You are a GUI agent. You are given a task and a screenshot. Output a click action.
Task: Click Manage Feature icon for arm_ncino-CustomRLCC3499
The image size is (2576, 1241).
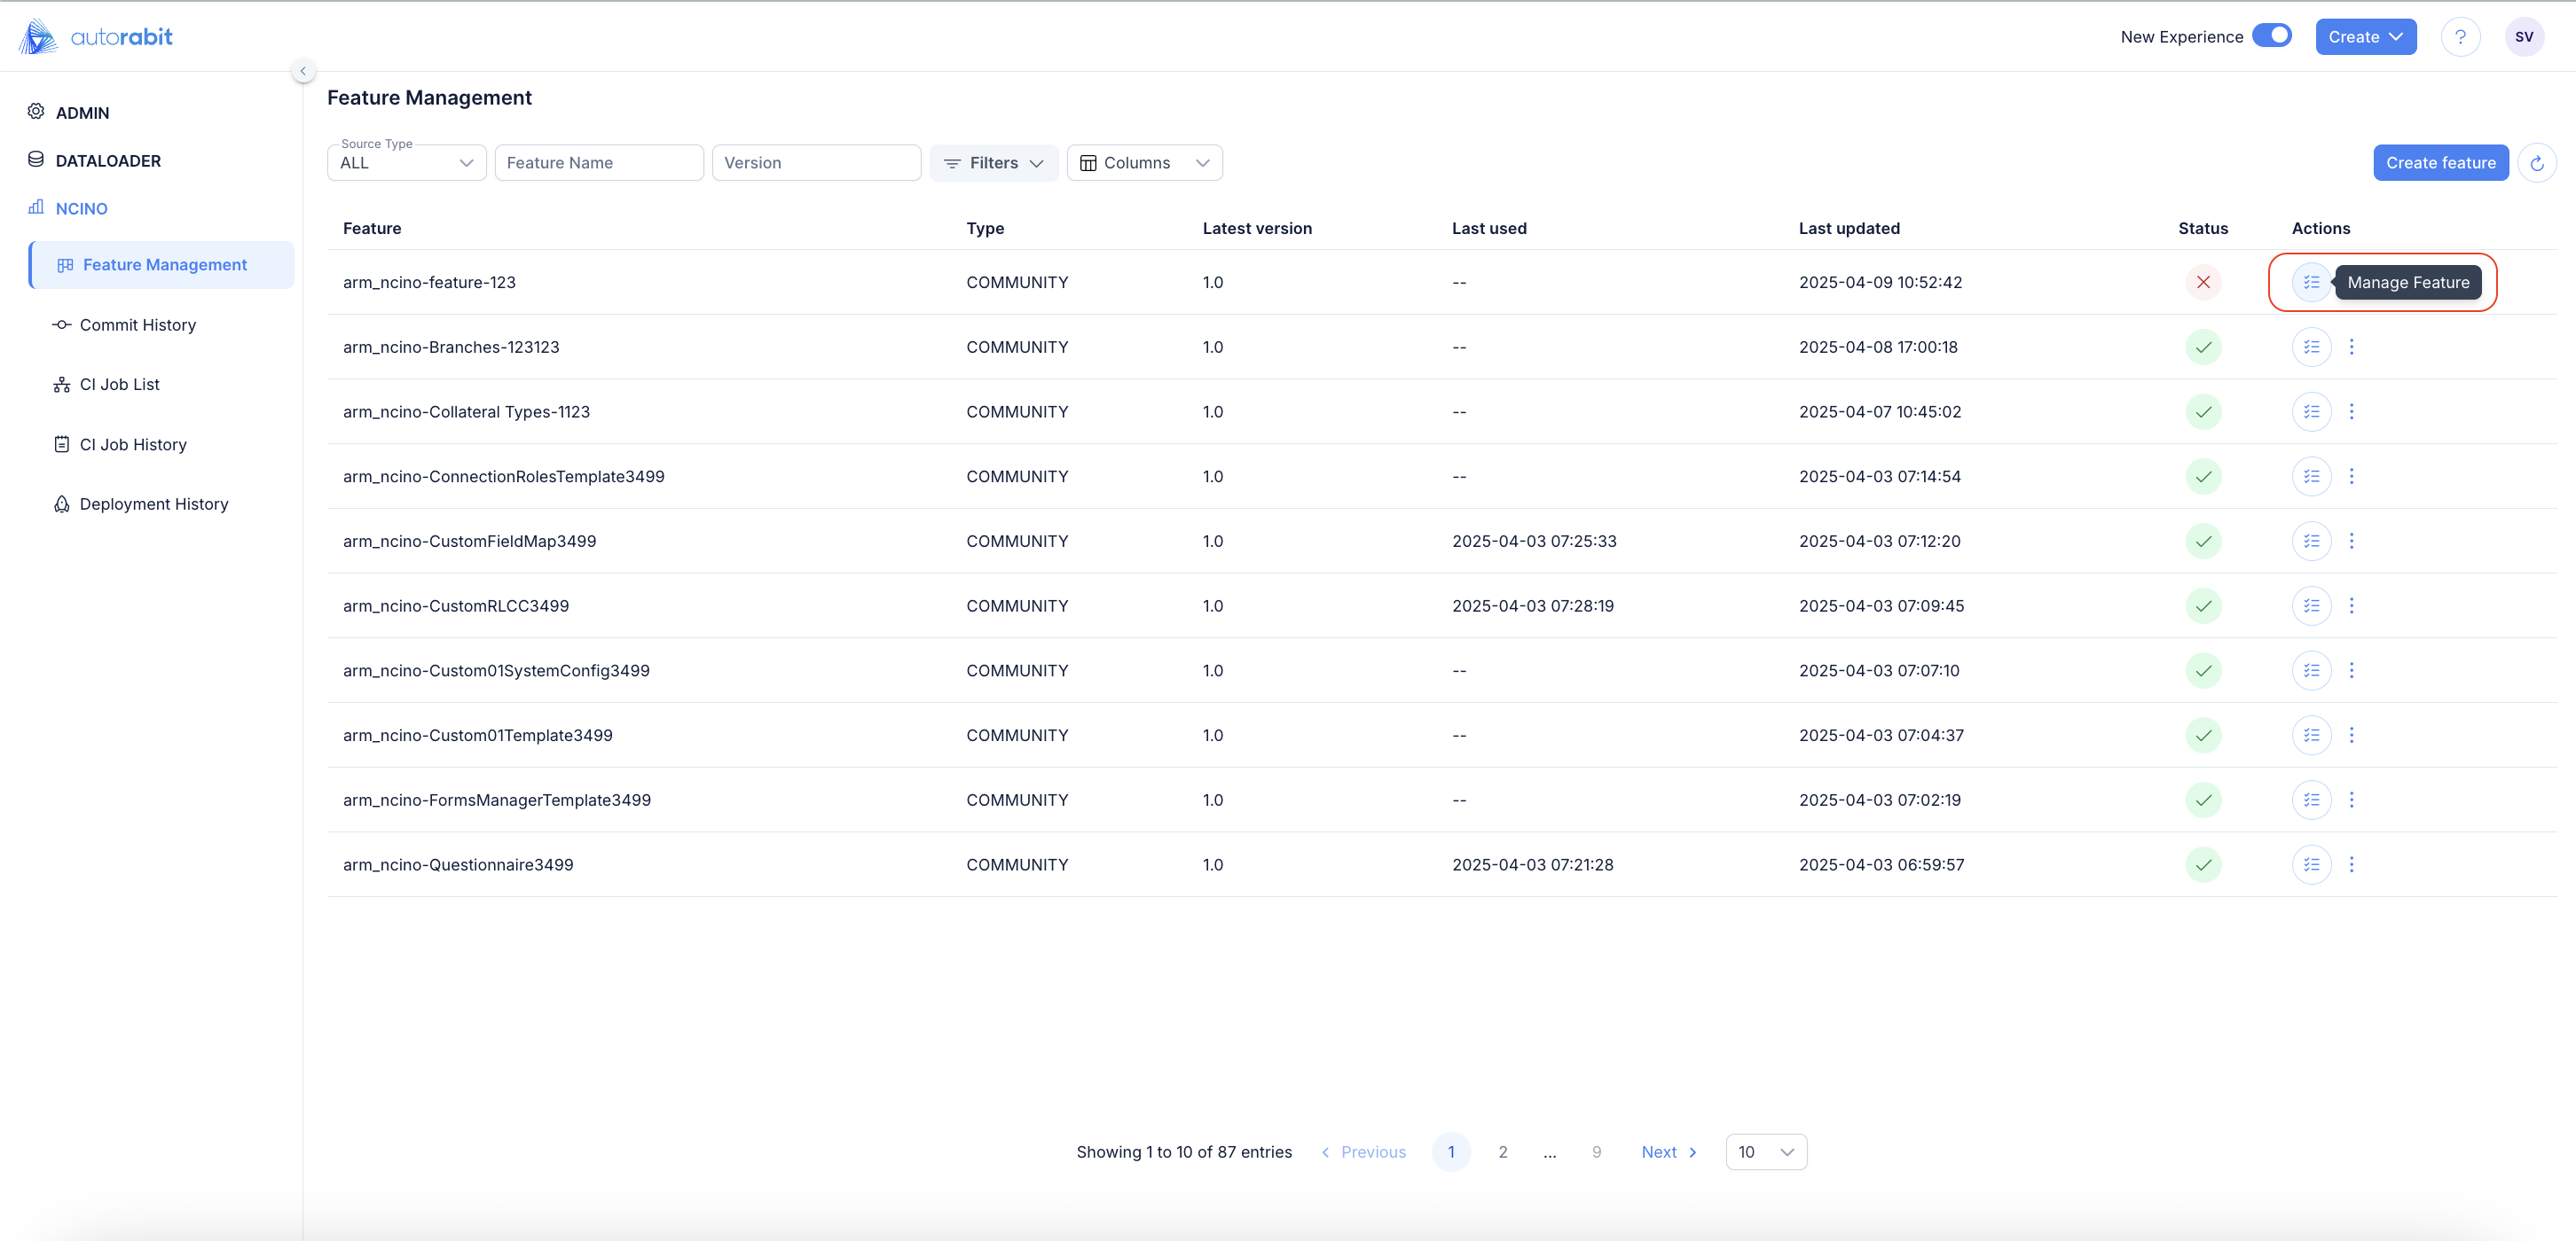[2311, 605]
